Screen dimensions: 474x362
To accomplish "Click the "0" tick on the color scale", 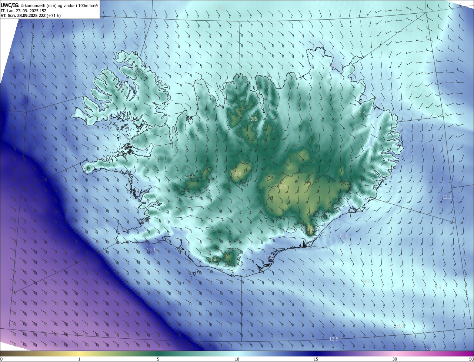I will 1,359.
